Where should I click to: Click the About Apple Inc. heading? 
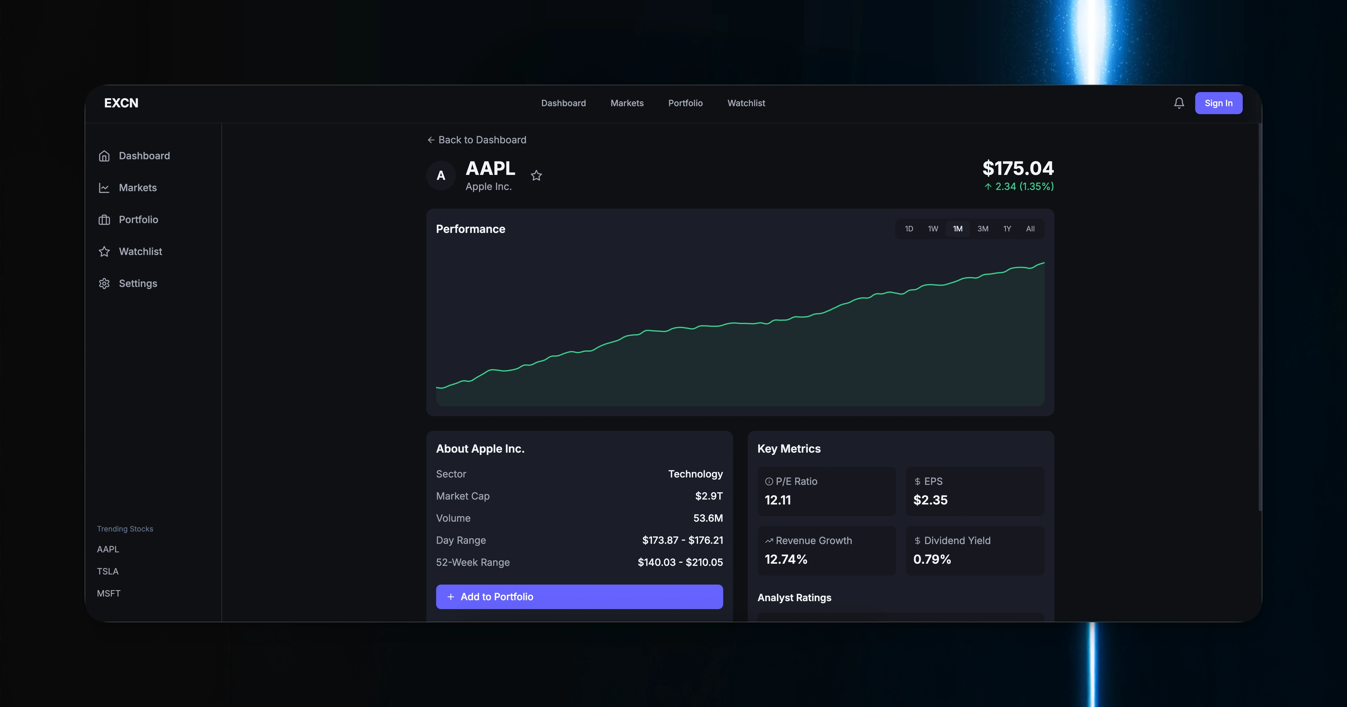point(480,449)
